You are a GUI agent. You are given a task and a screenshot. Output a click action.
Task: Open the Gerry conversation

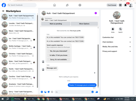18,93
